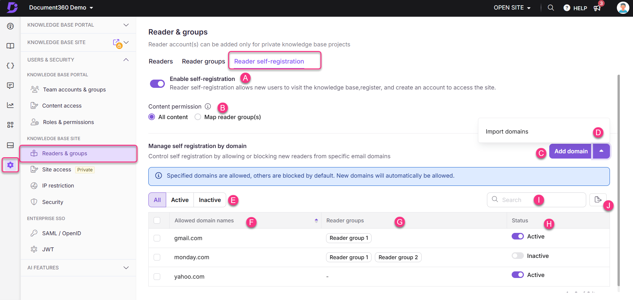
Task: Check the gmail.com row checkbox
Action: coord(157,238)
